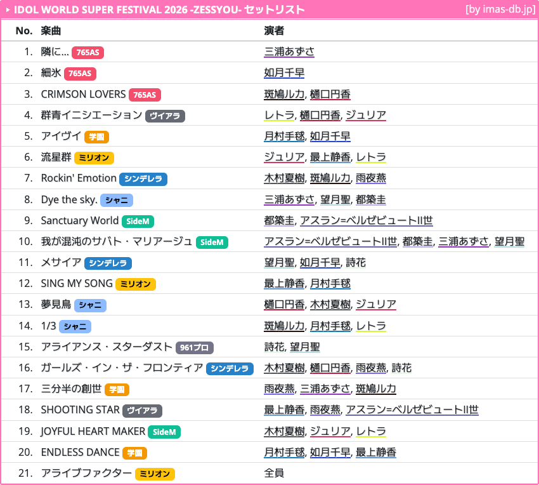Open 詩花 link in メサイア row
539x485 pixels.
[x=356, y=262]
